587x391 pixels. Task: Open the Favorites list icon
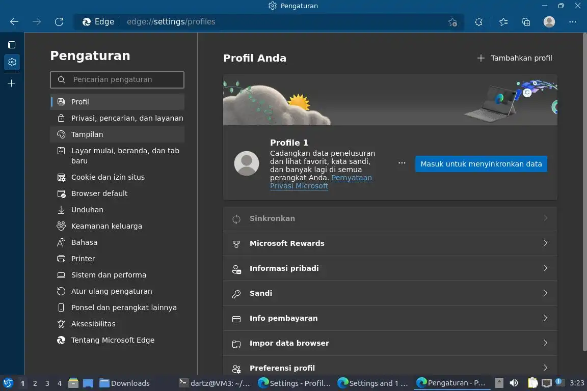point(503,22)
